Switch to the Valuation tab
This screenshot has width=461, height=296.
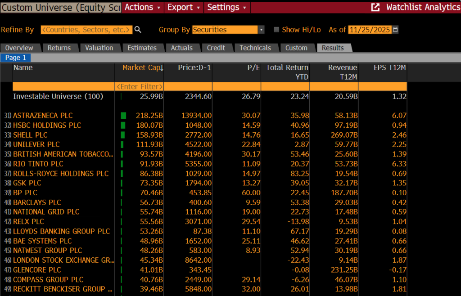click(x=99, y=48)
